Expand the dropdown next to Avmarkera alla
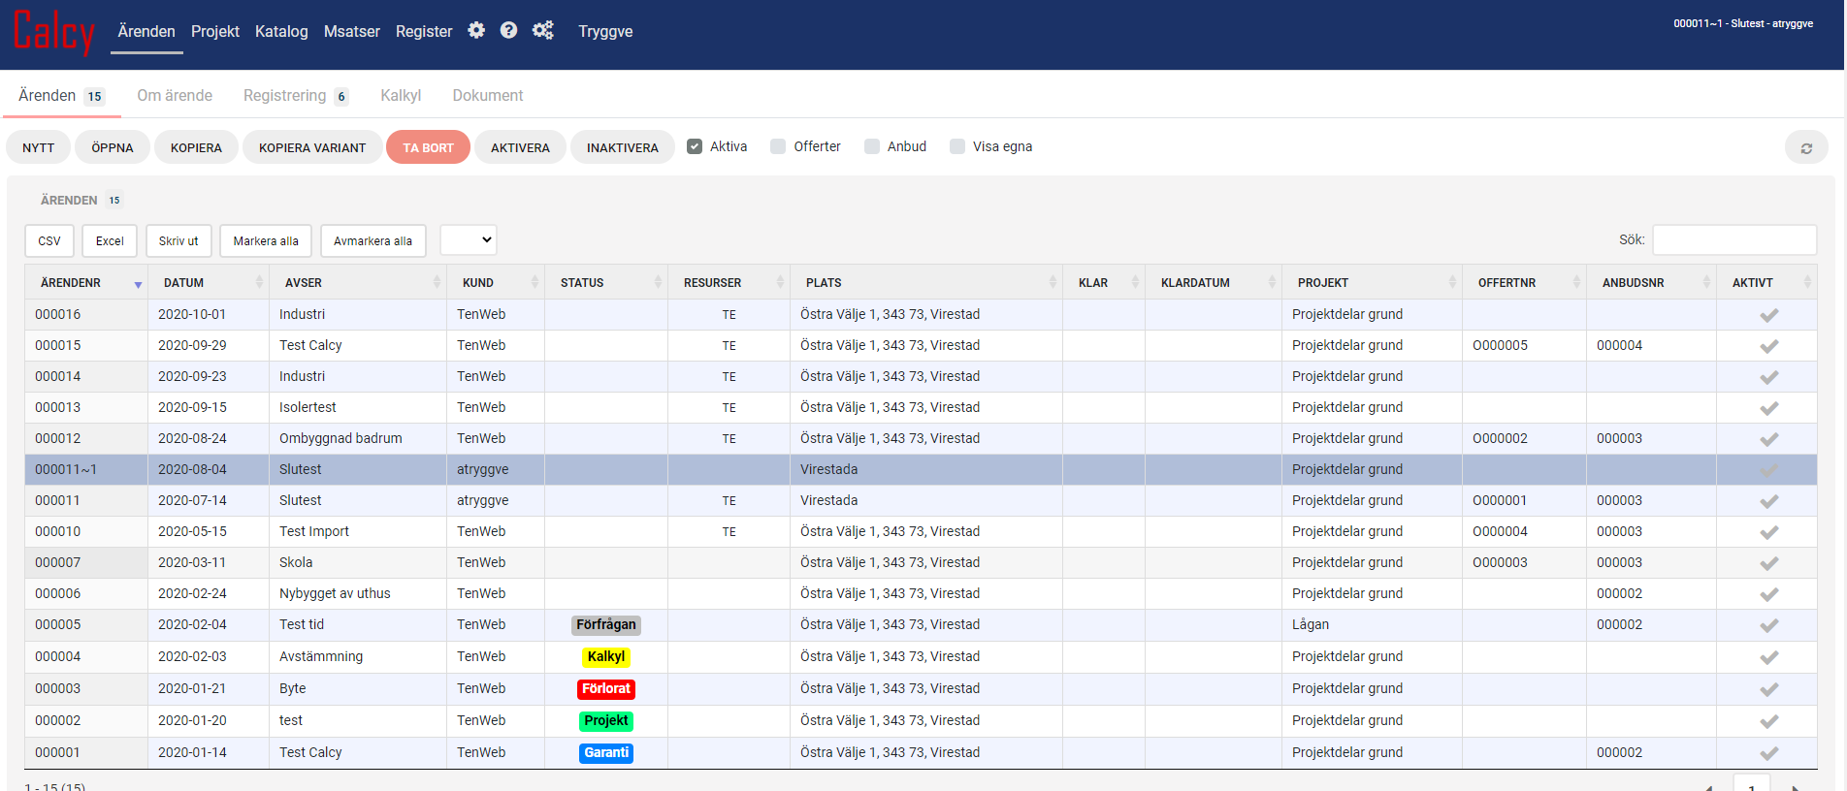 coord(469,240)
